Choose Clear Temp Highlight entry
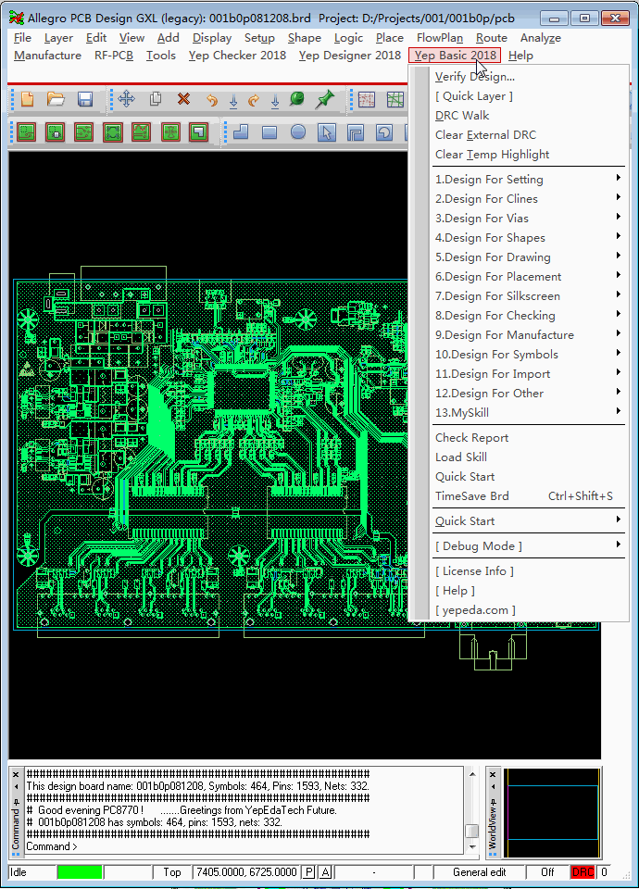The image size is (639, 889). 529,155
